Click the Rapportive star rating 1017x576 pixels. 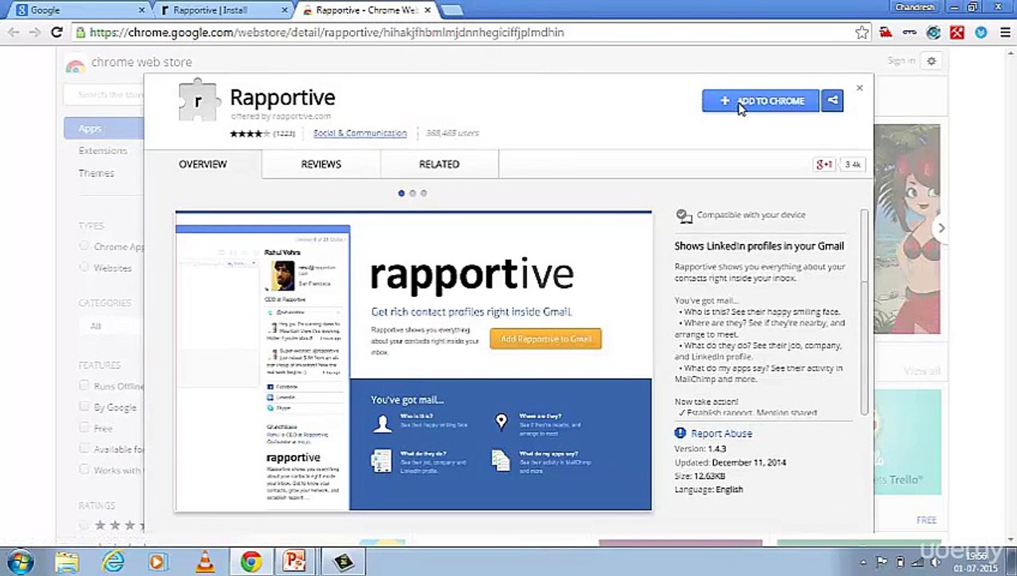click(250, 134)
